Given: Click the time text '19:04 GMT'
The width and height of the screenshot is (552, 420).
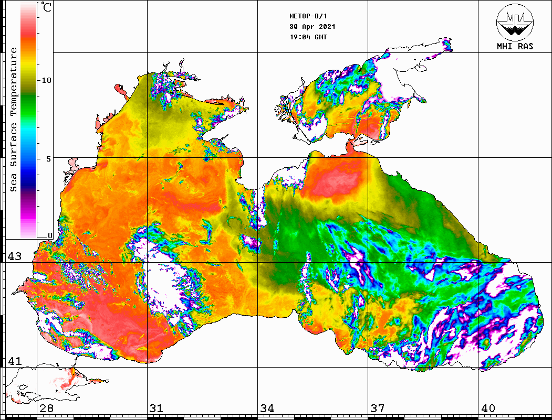Looking at the screenshot, I should click(308, 37).
